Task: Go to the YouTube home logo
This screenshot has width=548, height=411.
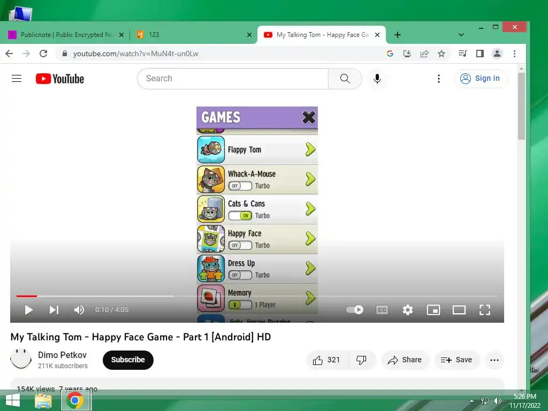Action: (x=60, y=79)
